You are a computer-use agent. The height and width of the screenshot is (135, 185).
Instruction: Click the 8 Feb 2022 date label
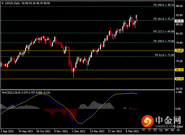pos(132,131)
